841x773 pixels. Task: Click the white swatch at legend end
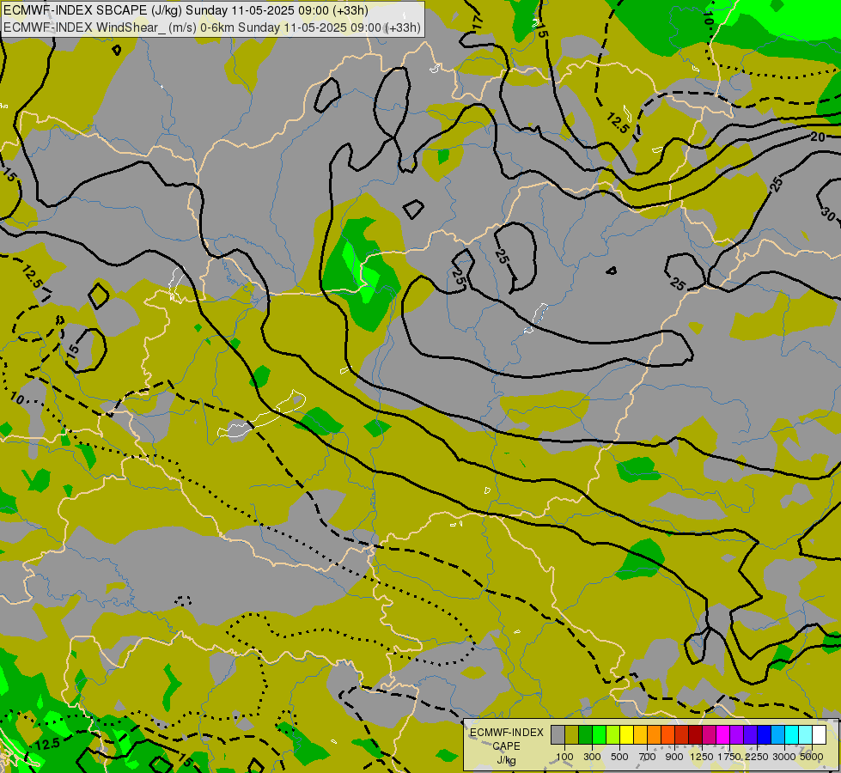[x=819, y=734]
